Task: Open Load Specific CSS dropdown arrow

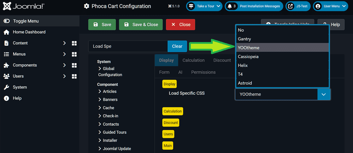Action: point(324,94)
